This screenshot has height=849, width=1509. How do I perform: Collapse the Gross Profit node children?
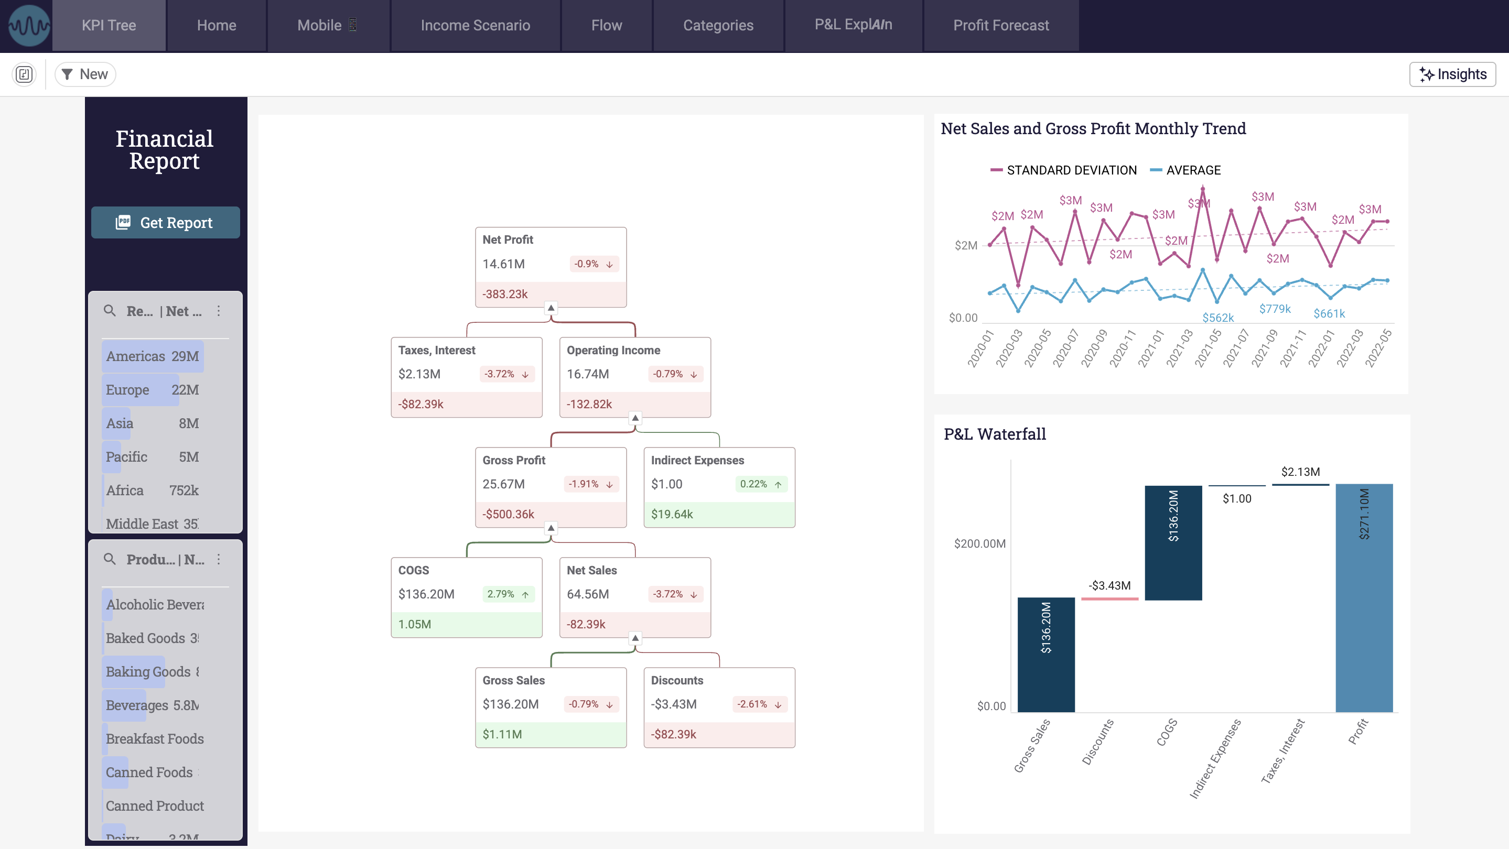coord(551,528)
